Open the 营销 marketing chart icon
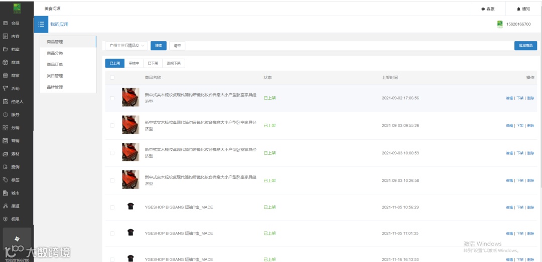 click(x=5, y=141)
